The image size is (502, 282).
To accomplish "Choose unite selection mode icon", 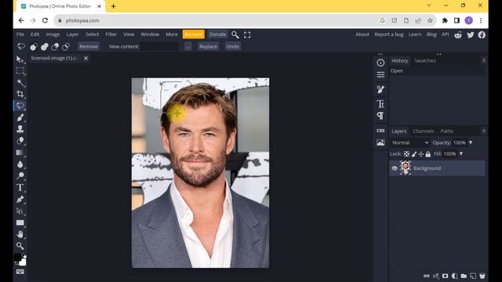I will [45, 47].
